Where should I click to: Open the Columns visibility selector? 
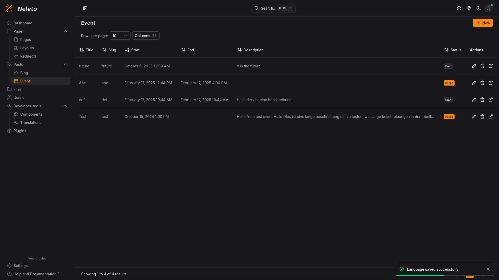146,36
